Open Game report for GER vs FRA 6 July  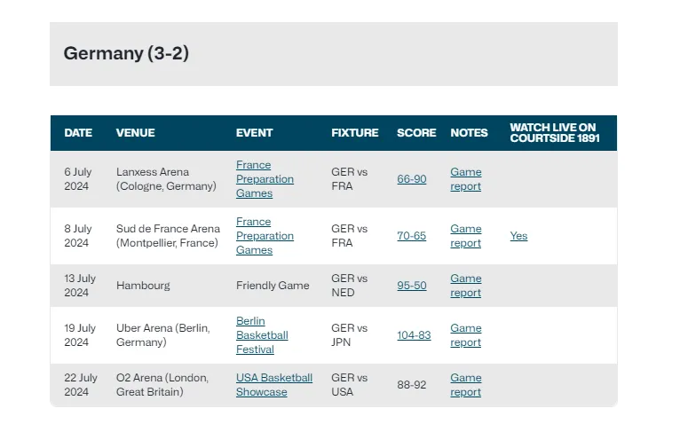tap(465, 179)
